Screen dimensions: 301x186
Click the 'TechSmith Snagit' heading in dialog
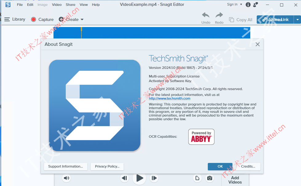click(x=178, y=58)
